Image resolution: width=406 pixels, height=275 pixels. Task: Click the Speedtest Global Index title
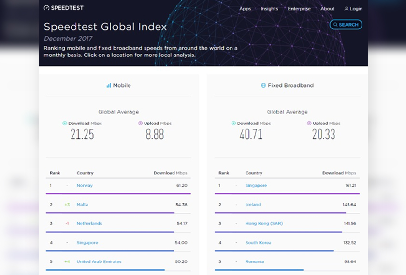coord(105,27)
